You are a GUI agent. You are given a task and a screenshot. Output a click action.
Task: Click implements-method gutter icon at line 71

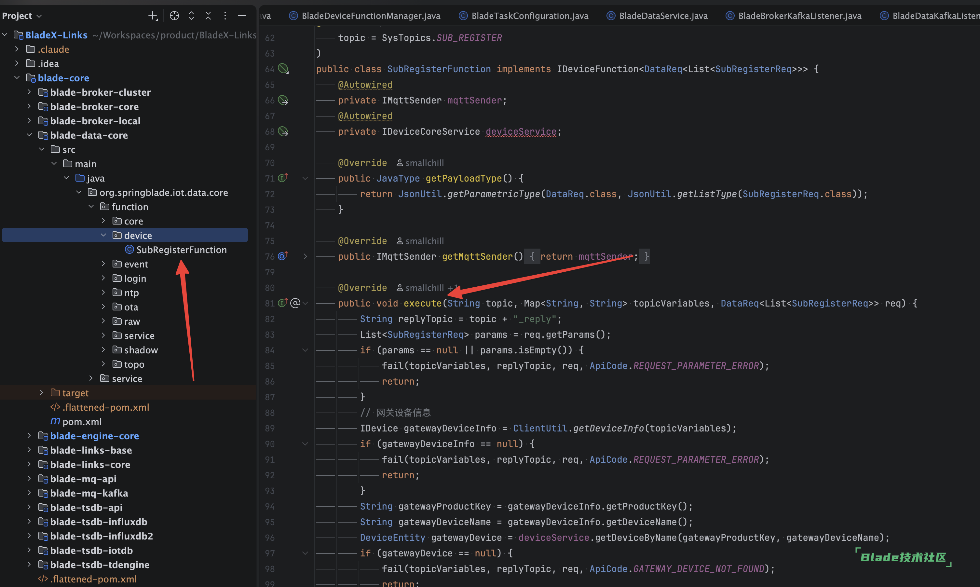pos(282,178)
